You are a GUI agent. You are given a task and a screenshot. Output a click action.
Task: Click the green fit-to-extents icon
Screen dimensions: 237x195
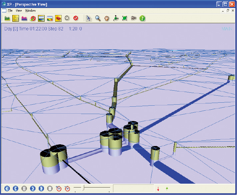coord(125,18)
